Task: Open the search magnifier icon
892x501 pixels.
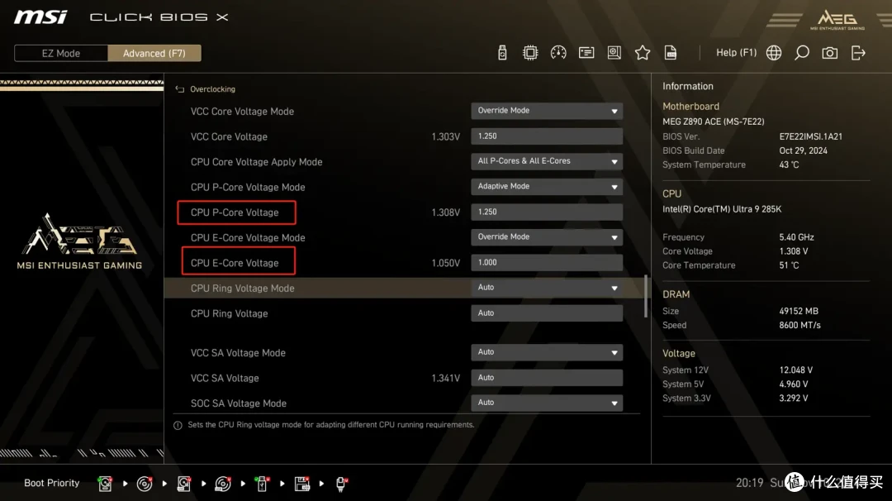Action: pos(801,53)
